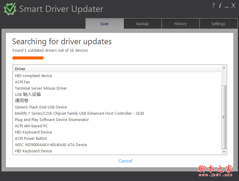Click the driver list scrollbar thumb
The image size is (239, 181).
click(x=224, y=117)
